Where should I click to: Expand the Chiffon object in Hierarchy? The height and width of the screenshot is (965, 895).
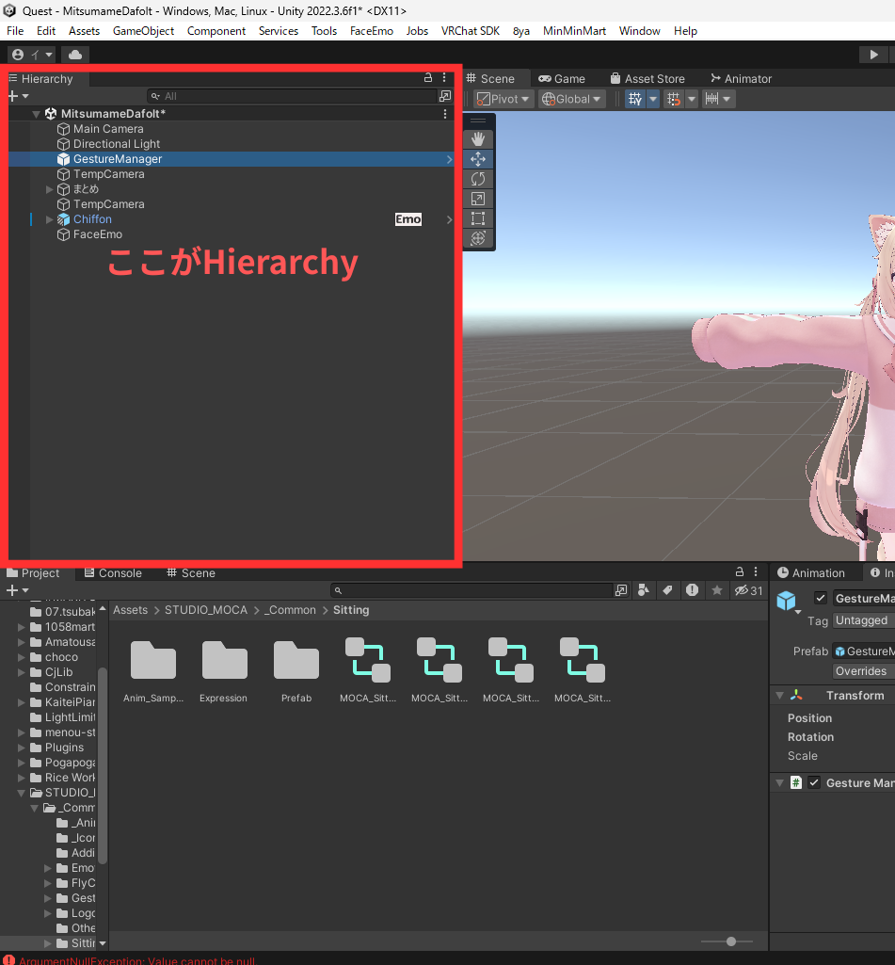[x=50, y=219]
